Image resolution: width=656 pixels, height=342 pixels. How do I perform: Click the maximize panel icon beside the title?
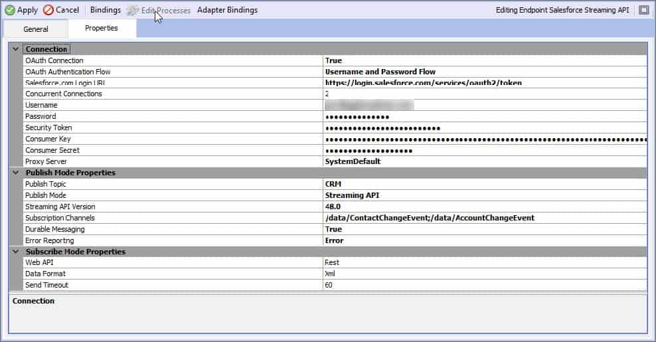tap(644, 10)
